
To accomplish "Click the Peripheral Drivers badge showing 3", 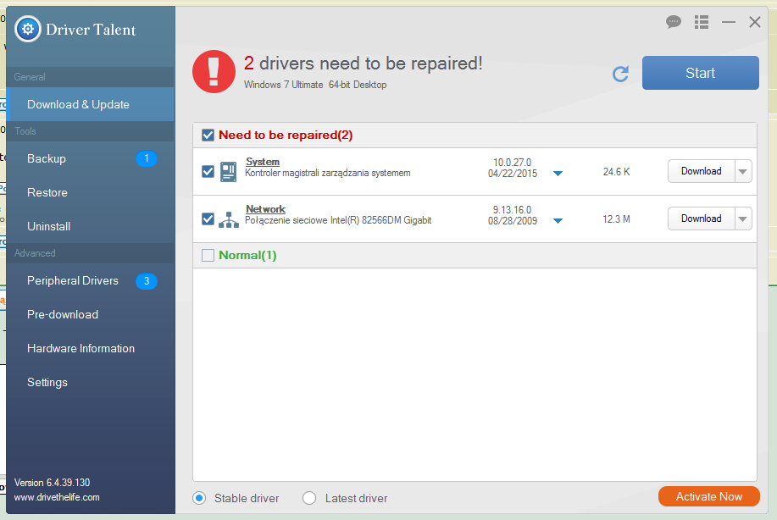I will (147, 281).
